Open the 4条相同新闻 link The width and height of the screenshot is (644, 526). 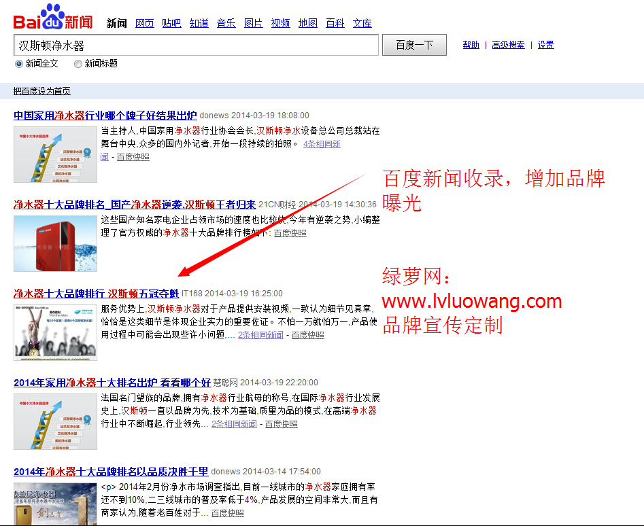[x=322, y=144]
